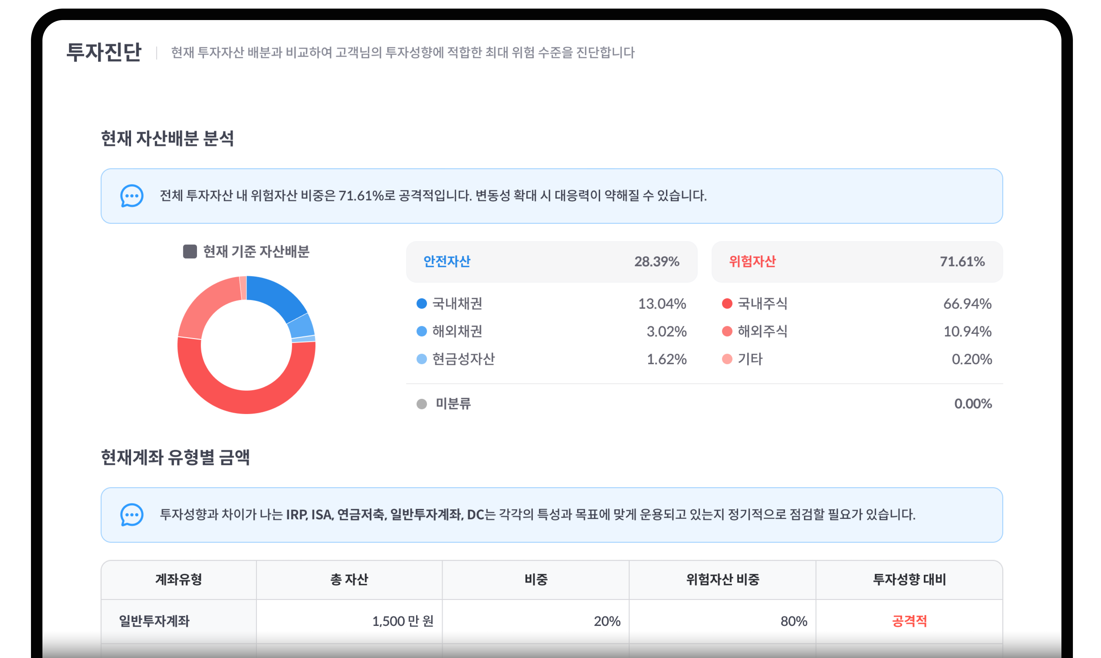Click the gray legend square for 현재 기준 자산배분

click(x=190, y=251)
